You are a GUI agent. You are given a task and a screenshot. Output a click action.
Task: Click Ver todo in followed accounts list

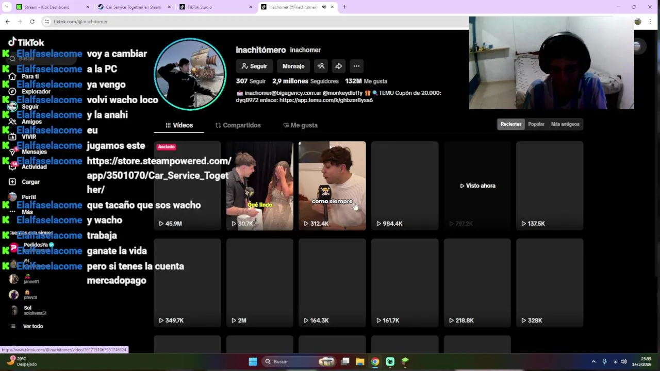[27, 326]
